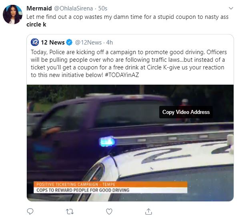Like the tweet with heart icon

click(109, 211)
